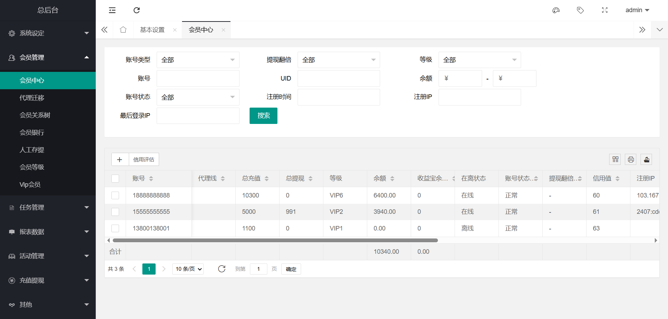Open the theme palette icon
This screenshot has width=668, height=319.
pyautogui.click(x=556, y=10)
